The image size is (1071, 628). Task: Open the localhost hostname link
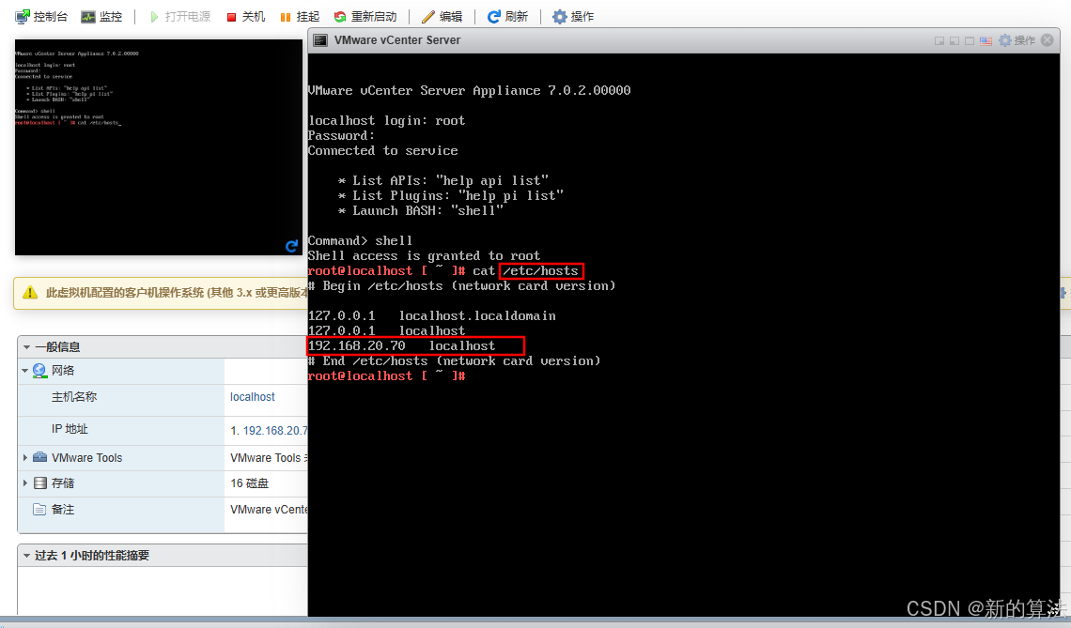tap(252, 396)
